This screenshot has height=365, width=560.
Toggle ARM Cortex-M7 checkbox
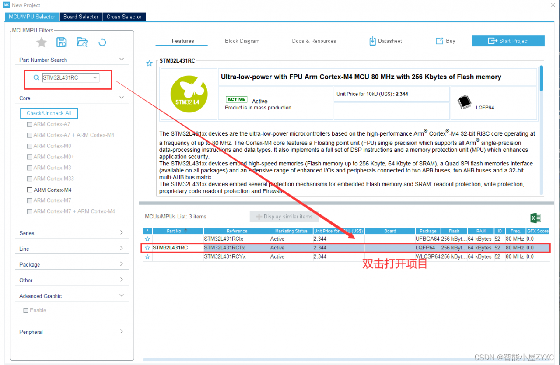point(29,200)
